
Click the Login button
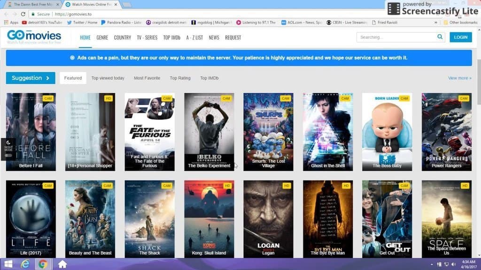[x=461, y=37]
